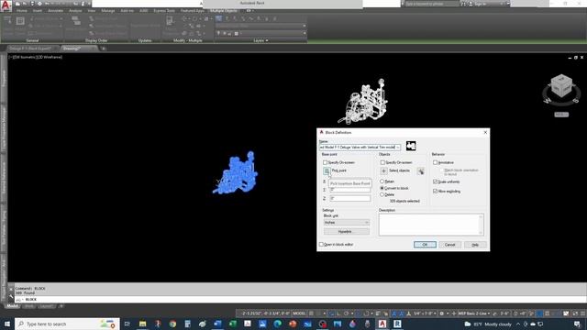Click the Mostly cloudy weather widget
Screen dimensions: 587x330
point(488,324)
